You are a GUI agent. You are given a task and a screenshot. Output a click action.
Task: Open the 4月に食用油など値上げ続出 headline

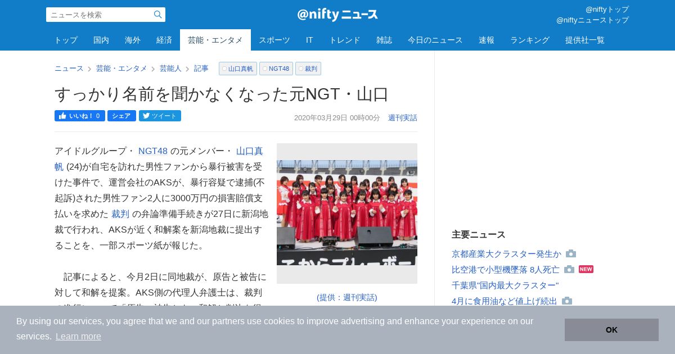pos(505,301)
